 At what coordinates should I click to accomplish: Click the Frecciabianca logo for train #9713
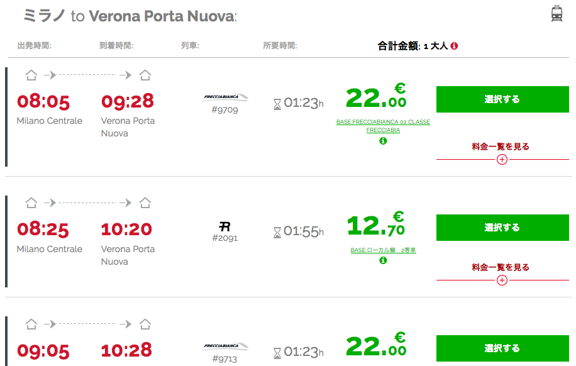pyautogui.click(x=226, y=346)
